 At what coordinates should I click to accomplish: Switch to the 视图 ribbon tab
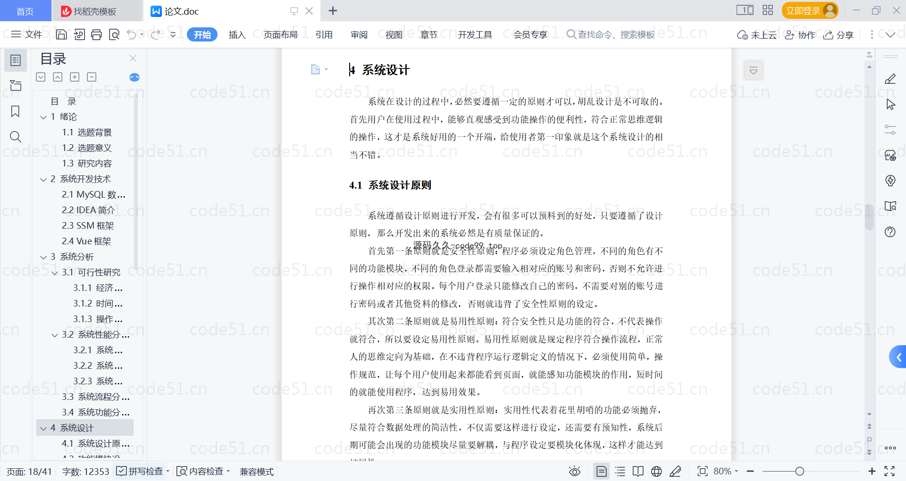tap(394, 34)
